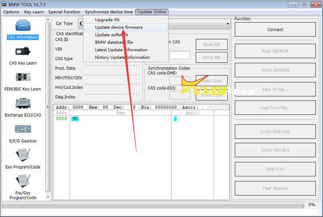
Task: Select the CAS Key Learn module icon
Action: tap(23, 51)
